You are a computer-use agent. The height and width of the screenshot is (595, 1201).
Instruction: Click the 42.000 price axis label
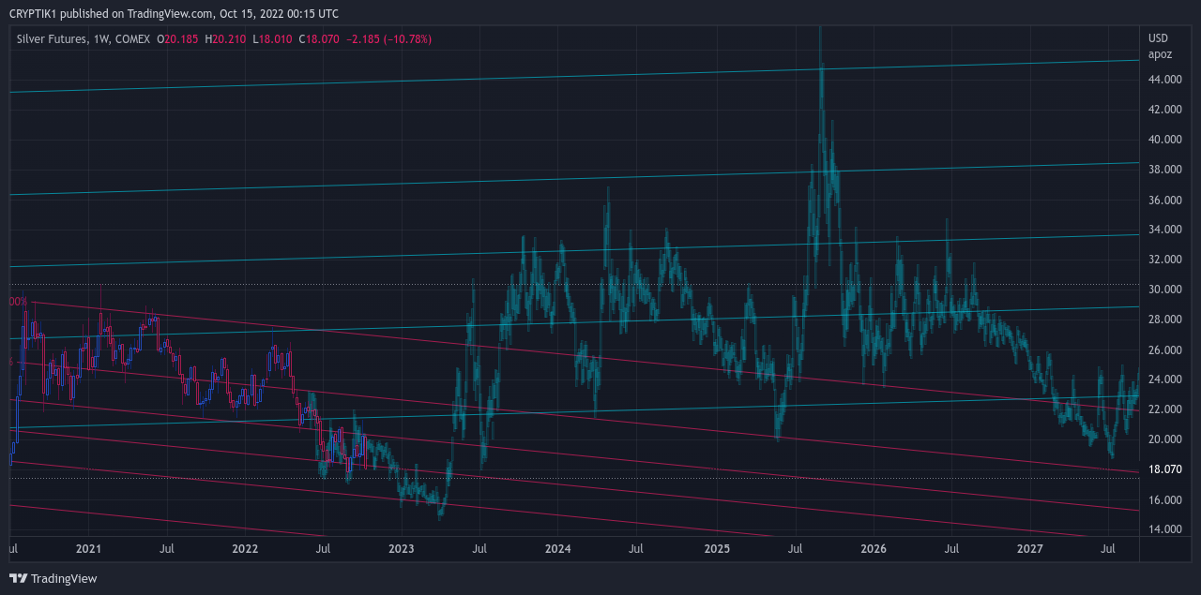pos(1165,110)
